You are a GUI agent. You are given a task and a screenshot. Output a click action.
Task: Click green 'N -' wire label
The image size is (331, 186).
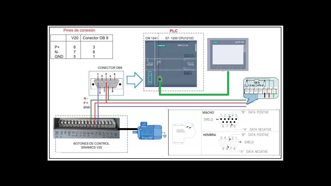[86, 98]
